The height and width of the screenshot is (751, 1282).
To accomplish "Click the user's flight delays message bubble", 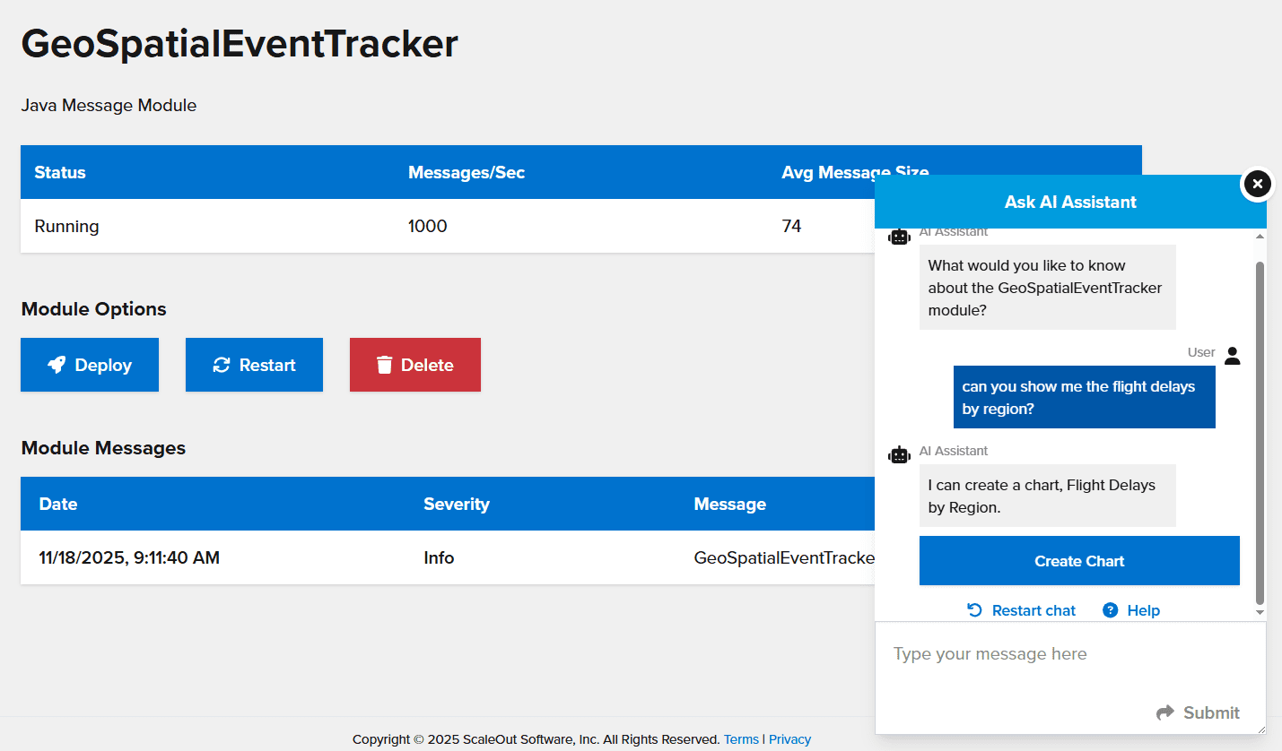I will 1084,396.
